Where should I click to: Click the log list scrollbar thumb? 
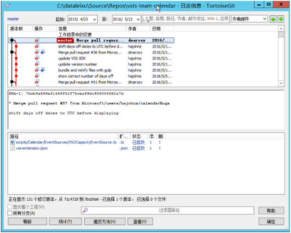(x=281, y=35)
